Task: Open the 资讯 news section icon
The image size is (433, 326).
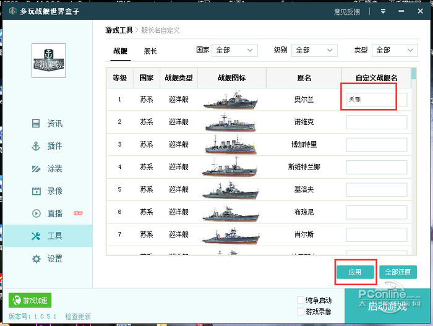Action: tap(36, 124)
